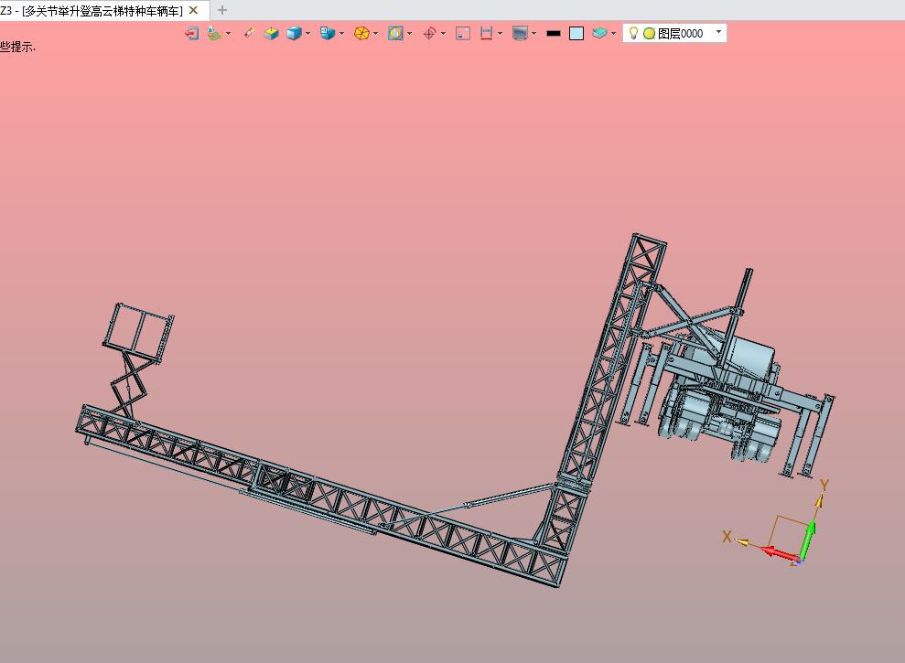905x663 pixels.
Task: Expand the dropdown arrow beside shaded cube
Action: (x=308, y=33)
